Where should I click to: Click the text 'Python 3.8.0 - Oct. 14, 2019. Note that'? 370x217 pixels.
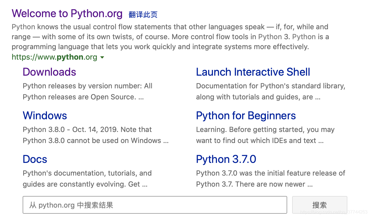(87, 129)
